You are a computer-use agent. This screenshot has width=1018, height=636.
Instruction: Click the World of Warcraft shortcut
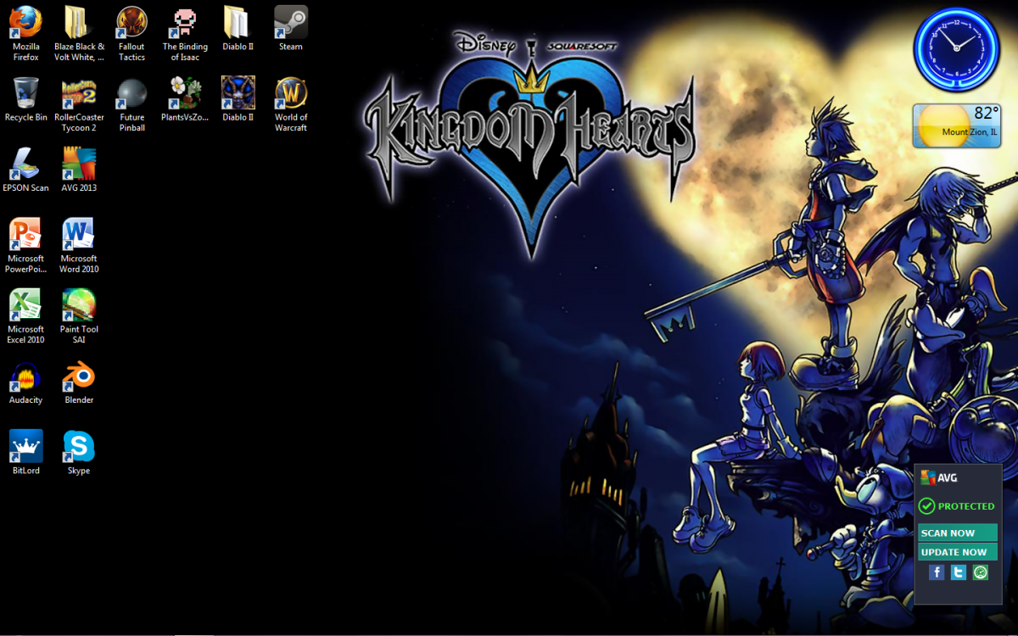point(291,93)
